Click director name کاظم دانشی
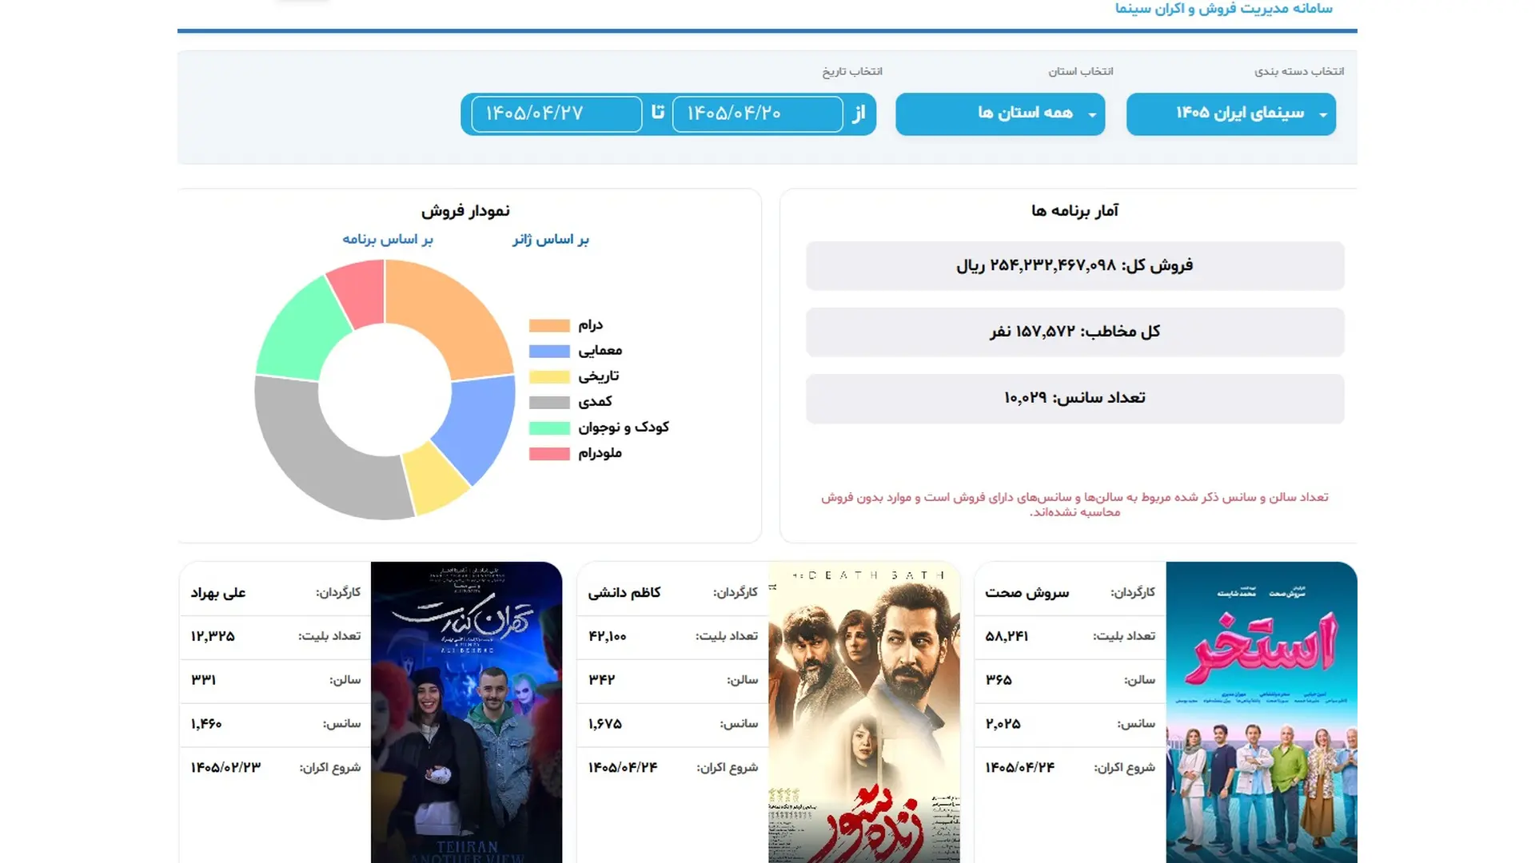 pos(624,592)
